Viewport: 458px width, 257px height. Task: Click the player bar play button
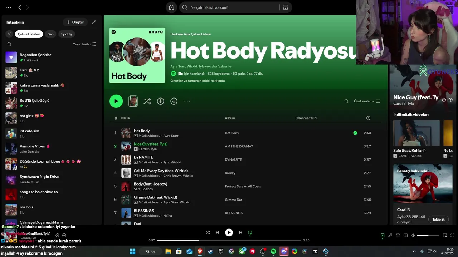coord(229,232)
